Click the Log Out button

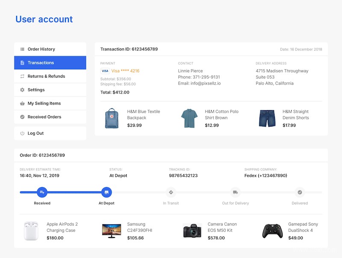[x=50, y=133]
